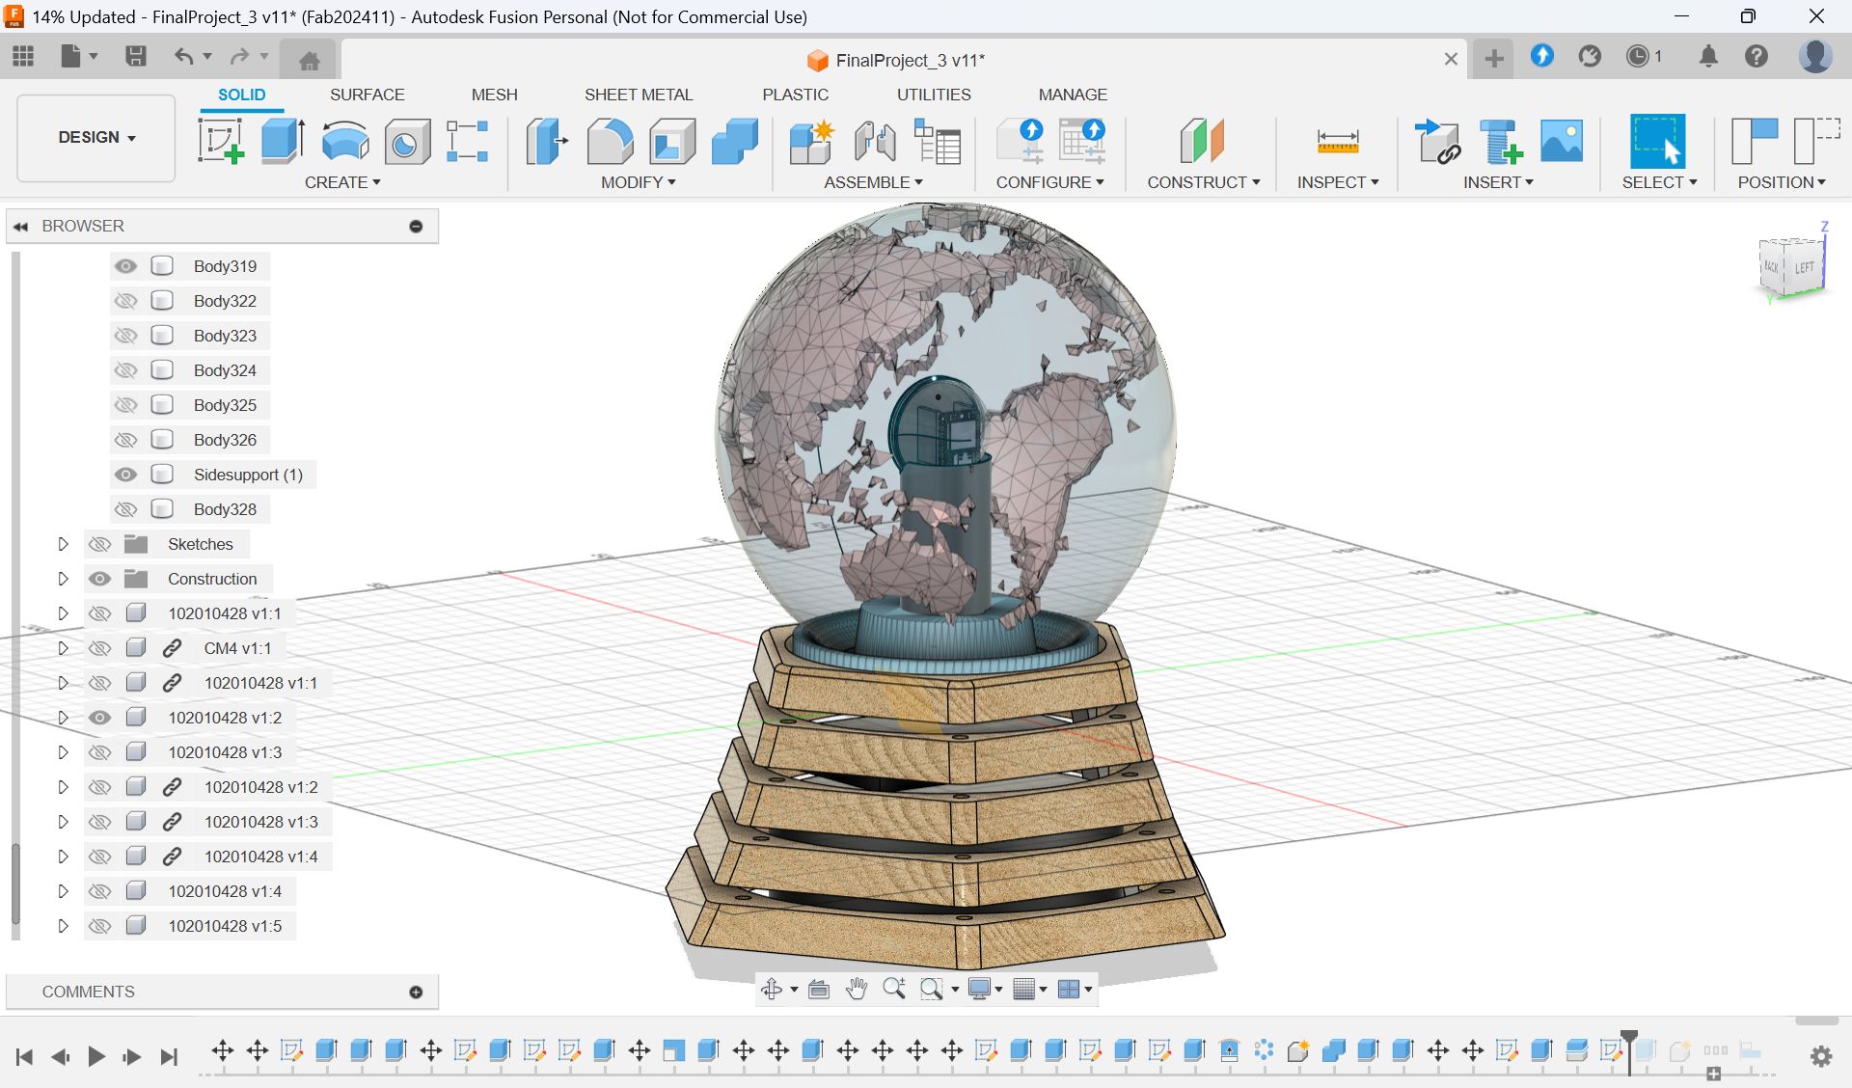Screen dimensions: 1852x1088
Task: Hide the Construction folder visibility
Action: click(x=99, y=579)
